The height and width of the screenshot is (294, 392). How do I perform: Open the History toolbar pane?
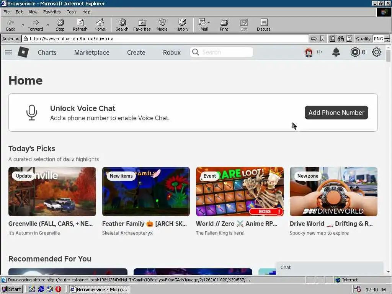tap(182, 25)
